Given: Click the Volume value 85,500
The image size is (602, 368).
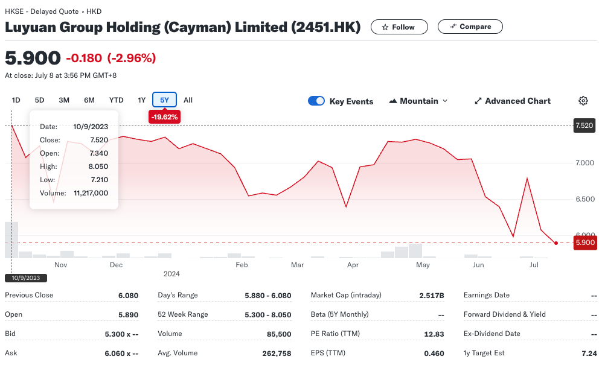Looking at the screenshot, I should (279, 334).
